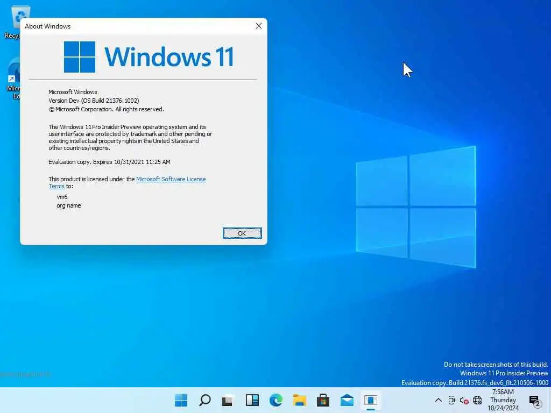The height and width of the screenshot is (413, 551).
Task: Click the 'Microsoft Windows' text line
Action: click(x=73, y=92)
